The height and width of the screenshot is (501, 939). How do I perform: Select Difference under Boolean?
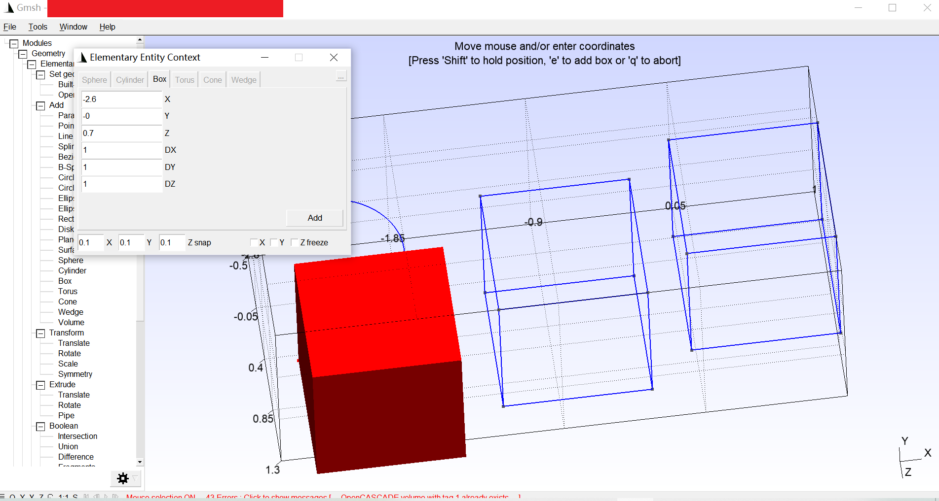pyautogui.click(x=76, y=457)
